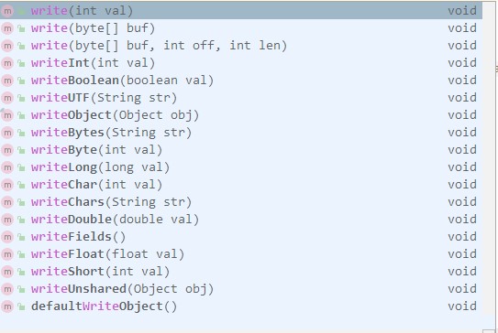Viewport: 498px width, 333px height.
Task: Pick write(byte[] buf, int off, int len)
Action: 241,46
